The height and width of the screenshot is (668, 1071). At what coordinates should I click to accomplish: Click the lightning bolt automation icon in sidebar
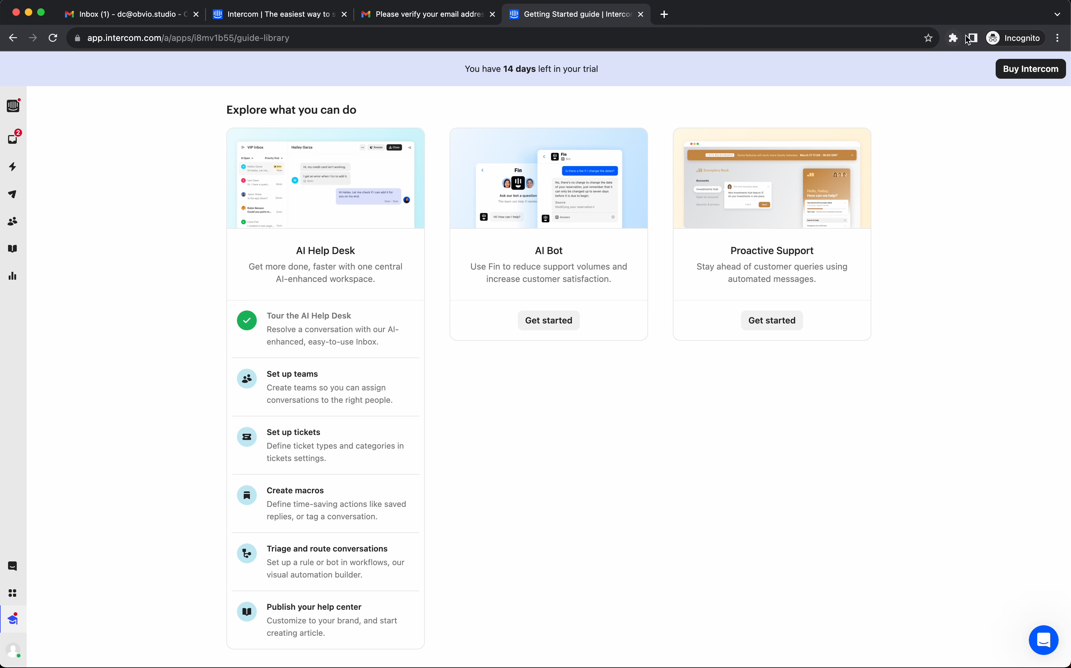12,167
